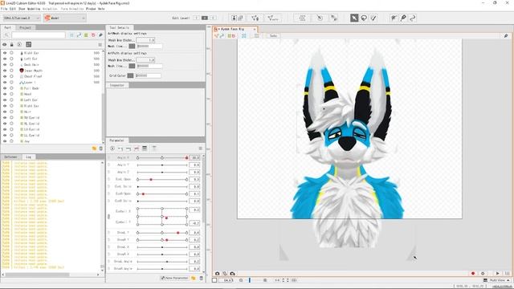Toggle all-parts visibility eye in header
The image size is (514, 289).
click(x=5, y=45)
